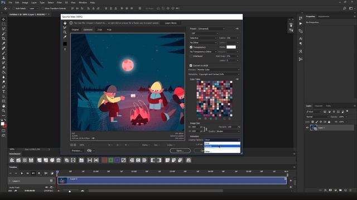This screenshot has width=357, height=200.
Task: Open the Character panel icon in right dock
Action: point(301,38)
